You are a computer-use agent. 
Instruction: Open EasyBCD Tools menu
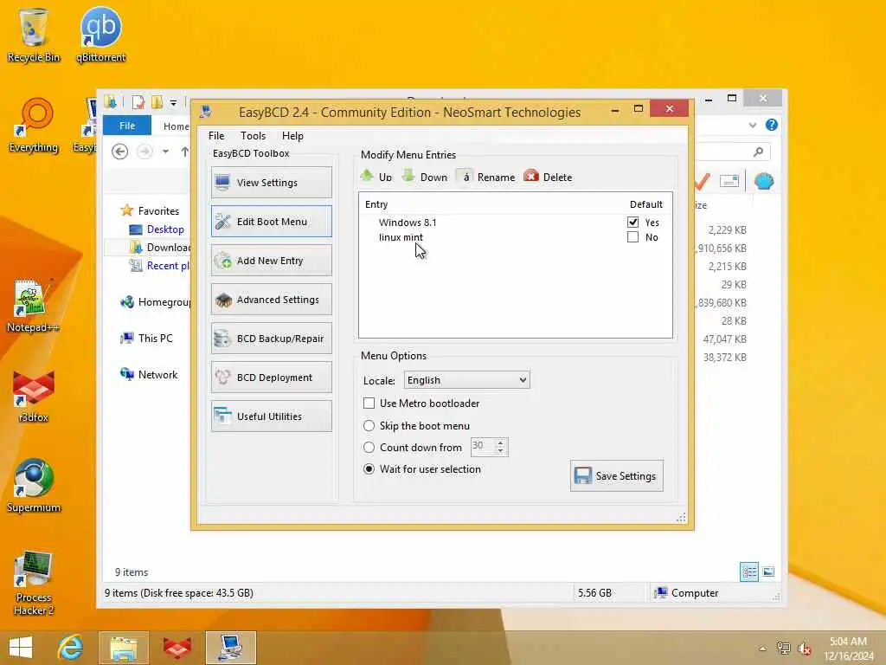(x=253, y=136)
